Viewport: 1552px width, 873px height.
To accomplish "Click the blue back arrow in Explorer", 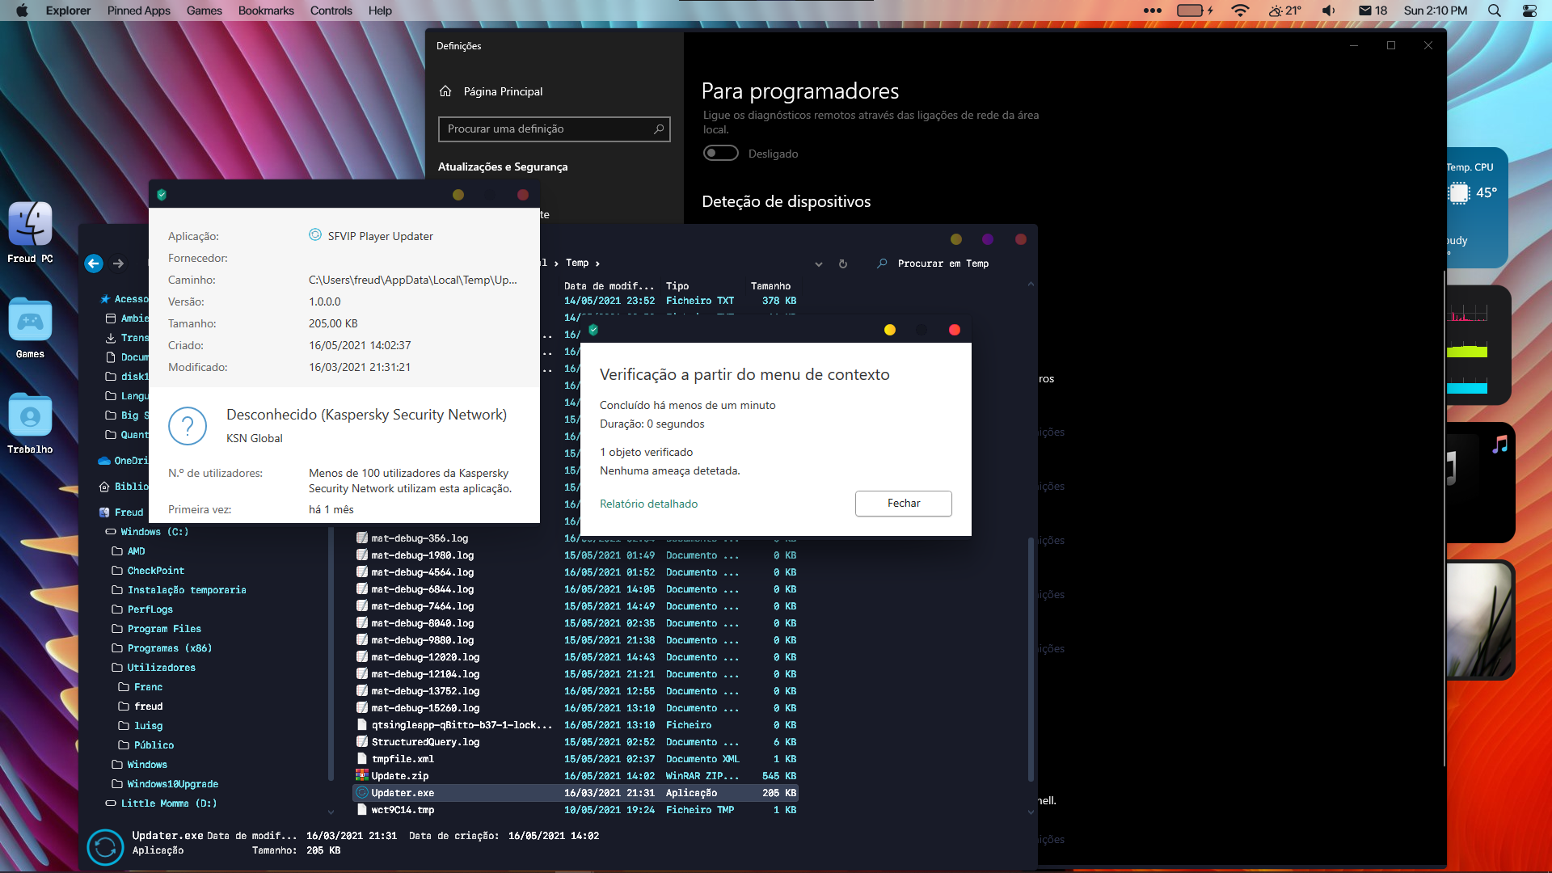I will 94,264.
